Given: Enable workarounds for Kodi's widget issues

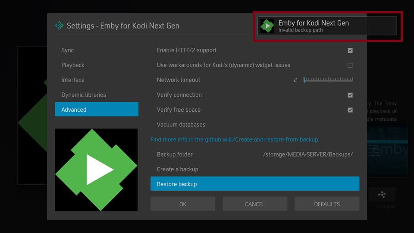Looking at the screenshot, I should [x=350, y=66].
